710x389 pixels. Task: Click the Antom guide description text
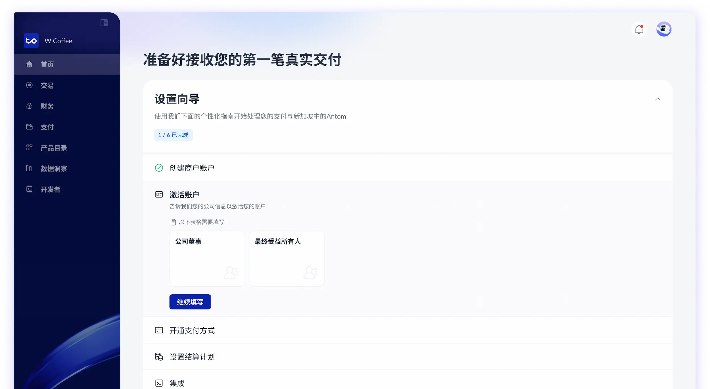tap(250, 116)
